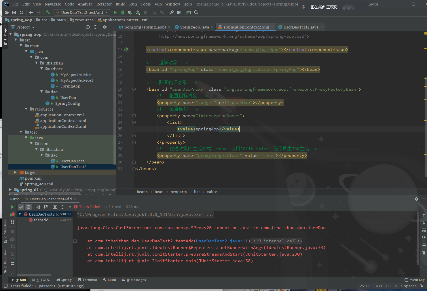The height and width of the screenshot is (291, 427).
Task: Toggle soft-wrap in console output
Action: [x=424, y=230]
